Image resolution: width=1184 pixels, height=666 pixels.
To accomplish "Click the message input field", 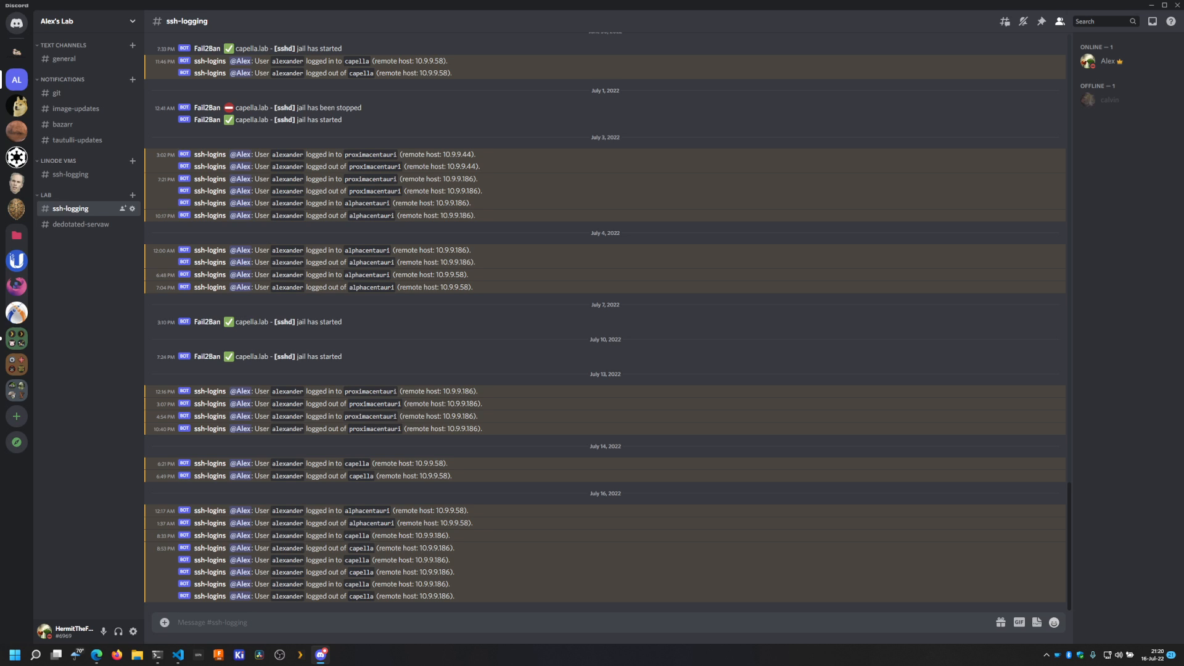I will 432,622.
